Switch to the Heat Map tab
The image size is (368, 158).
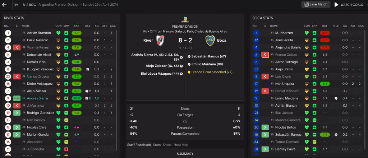click(x=181, y=145)
